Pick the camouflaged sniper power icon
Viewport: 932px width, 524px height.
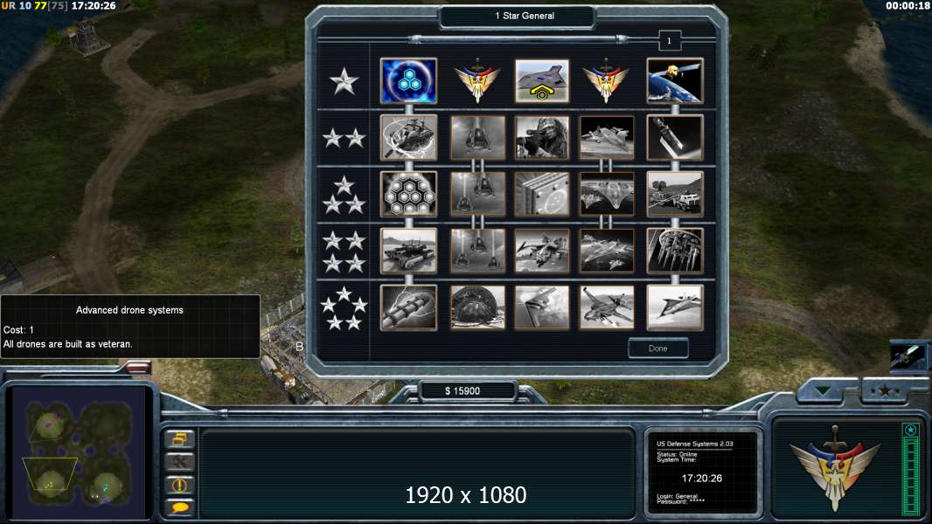[x=541, y=138]
